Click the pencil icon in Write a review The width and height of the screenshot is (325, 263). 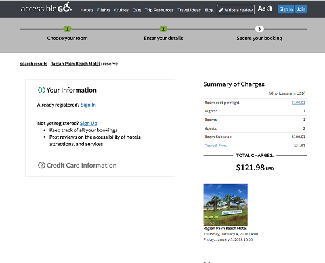pos(221,10)
